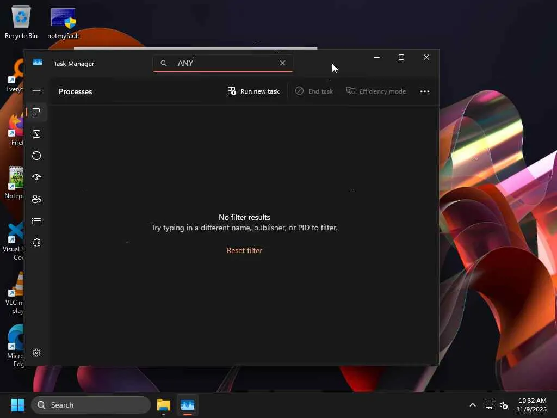The width and height of the screenshot is (557, 418).
Task: Click the network status tray icon
Action: [490, 405]
